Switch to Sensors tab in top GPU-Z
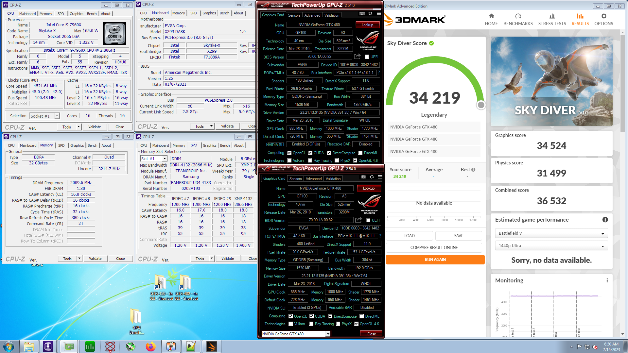The width and height of the screenshot is (628, 353). (294, 15)
